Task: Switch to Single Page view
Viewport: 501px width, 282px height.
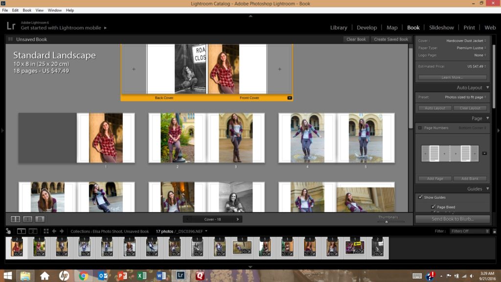Action: click(40, 219)
